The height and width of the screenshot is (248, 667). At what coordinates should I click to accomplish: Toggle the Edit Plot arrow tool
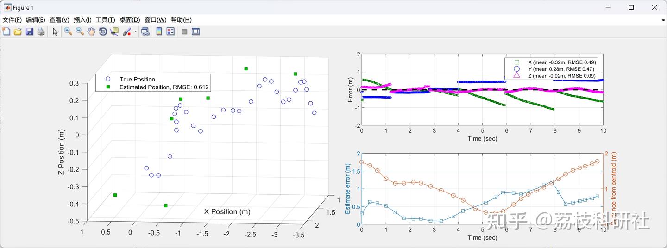point(55,31)
